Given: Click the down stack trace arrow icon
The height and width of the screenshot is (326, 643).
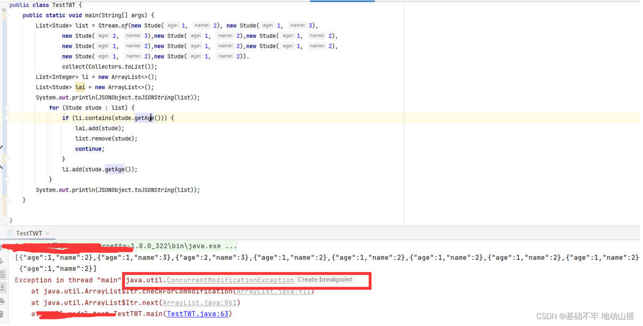Looking at the screenshot, I should pyautogui.click(x=2, y=261).
